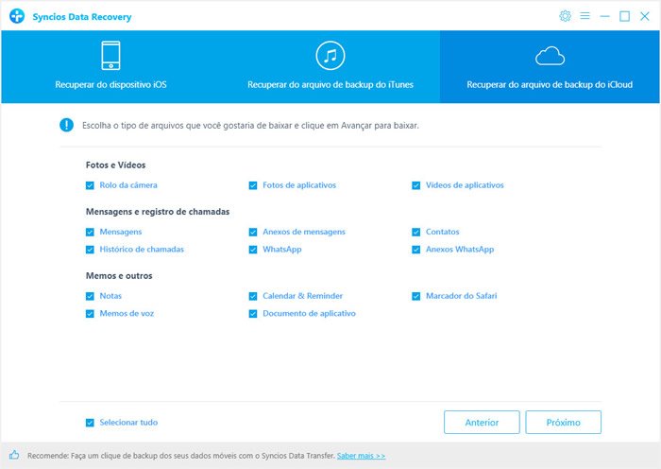Uncheck Anexos WhatsApp checkbox
The height and width of the screenshot is (469, 661).
[416, 250]
